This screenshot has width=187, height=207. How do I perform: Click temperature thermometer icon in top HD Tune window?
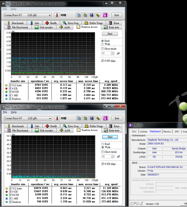click(57, 15)
